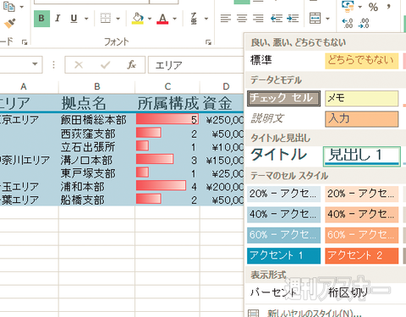This screenshot has height=317, width=406.
Task: Apply どちらでもない cell style
Action: pos(362,61)
